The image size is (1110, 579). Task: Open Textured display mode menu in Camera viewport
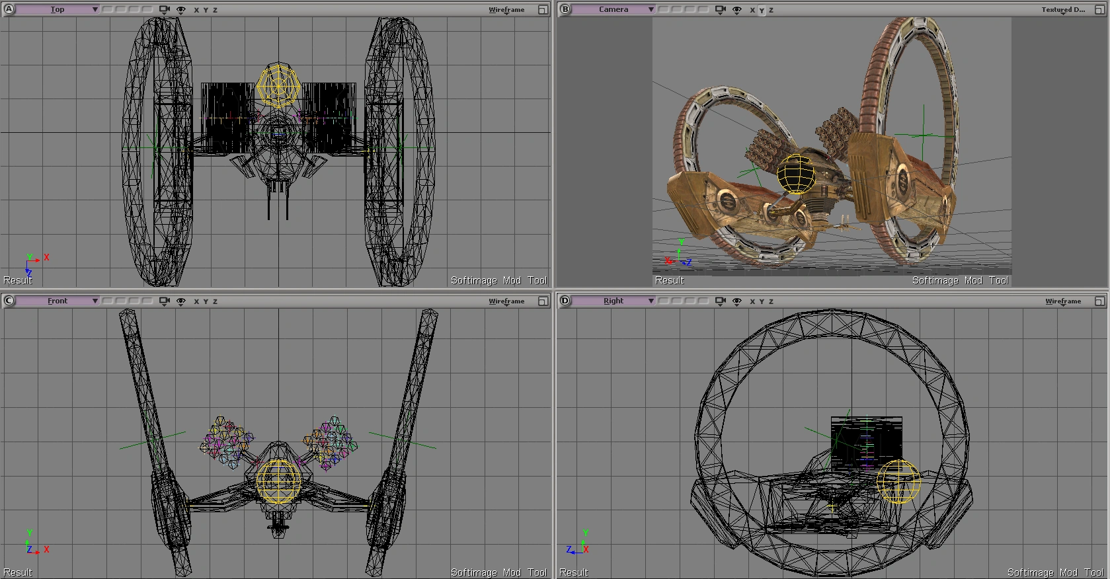coord(1063,10)
